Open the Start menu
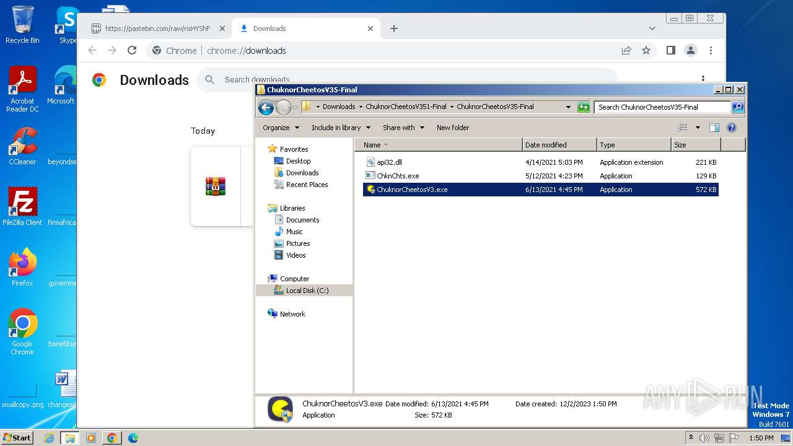Image resolution: width=793 pixels, height=446 pixels. point(17,438)
